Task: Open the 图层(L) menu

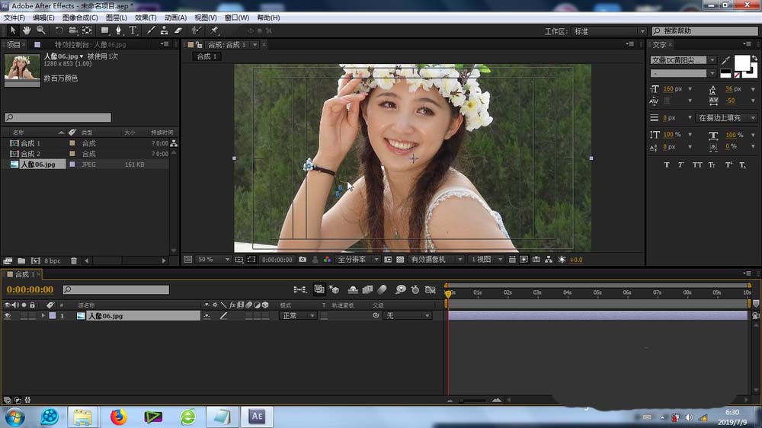Action: pos(116,18)
